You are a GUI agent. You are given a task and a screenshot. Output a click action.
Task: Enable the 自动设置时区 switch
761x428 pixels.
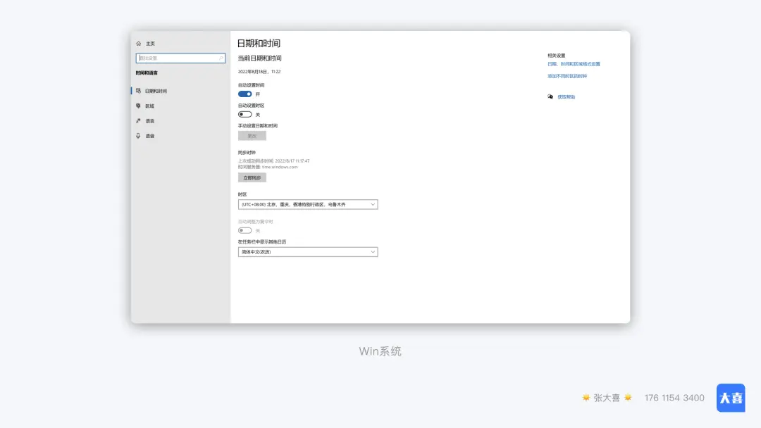[x=245, y=114]
